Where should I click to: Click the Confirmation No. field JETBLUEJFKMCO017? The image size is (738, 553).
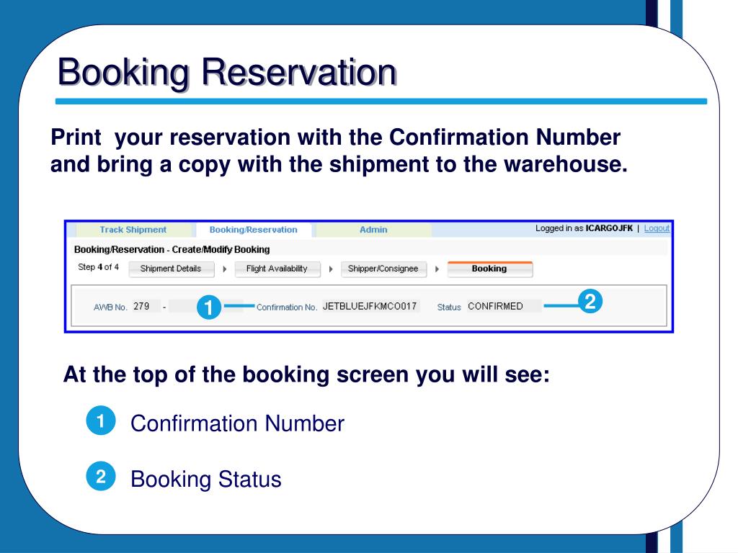click(x=371, y=307)
